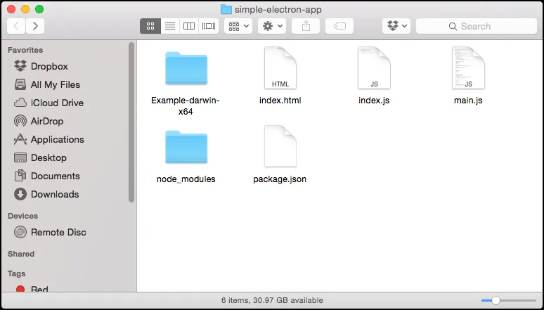Switch to column view
Viewport: 544px width, 310px height.
[x=189, y=26]
